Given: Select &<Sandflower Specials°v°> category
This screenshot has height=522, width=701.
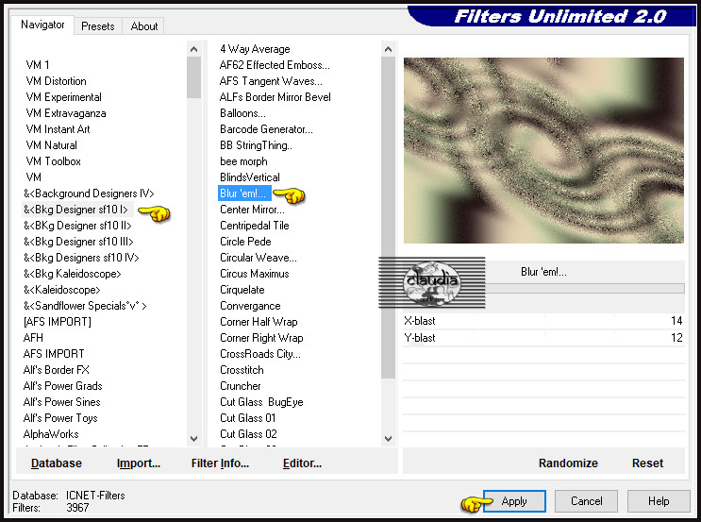Looking at the screenshot, I should pyautogui.click(x=85, y=306).
